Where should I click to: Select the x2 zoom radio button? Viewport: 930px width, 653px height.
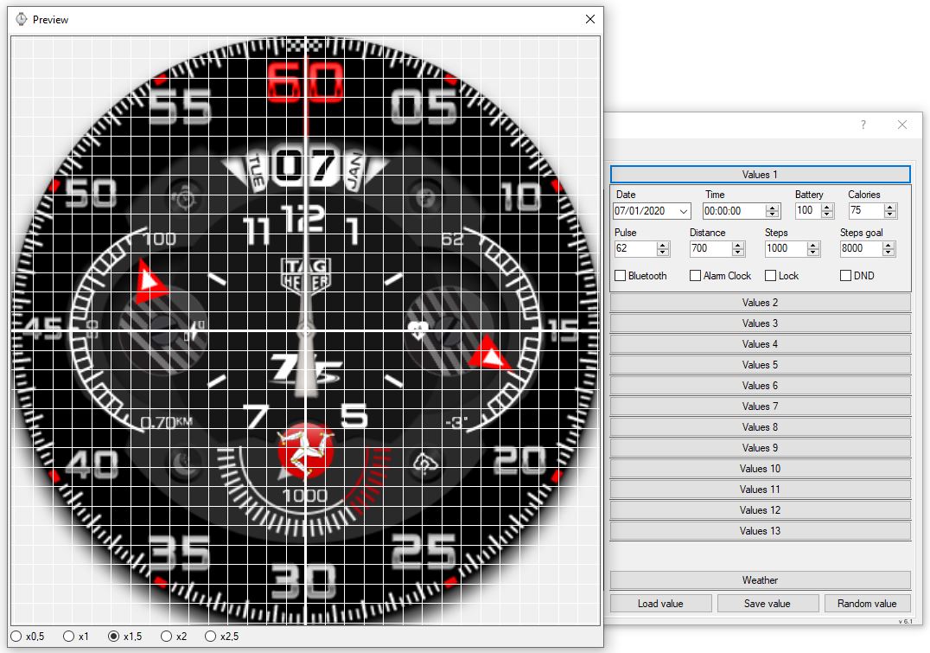click(x=166, y=636)
